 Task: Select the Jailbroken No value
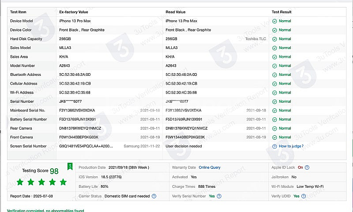click(294, 177)
